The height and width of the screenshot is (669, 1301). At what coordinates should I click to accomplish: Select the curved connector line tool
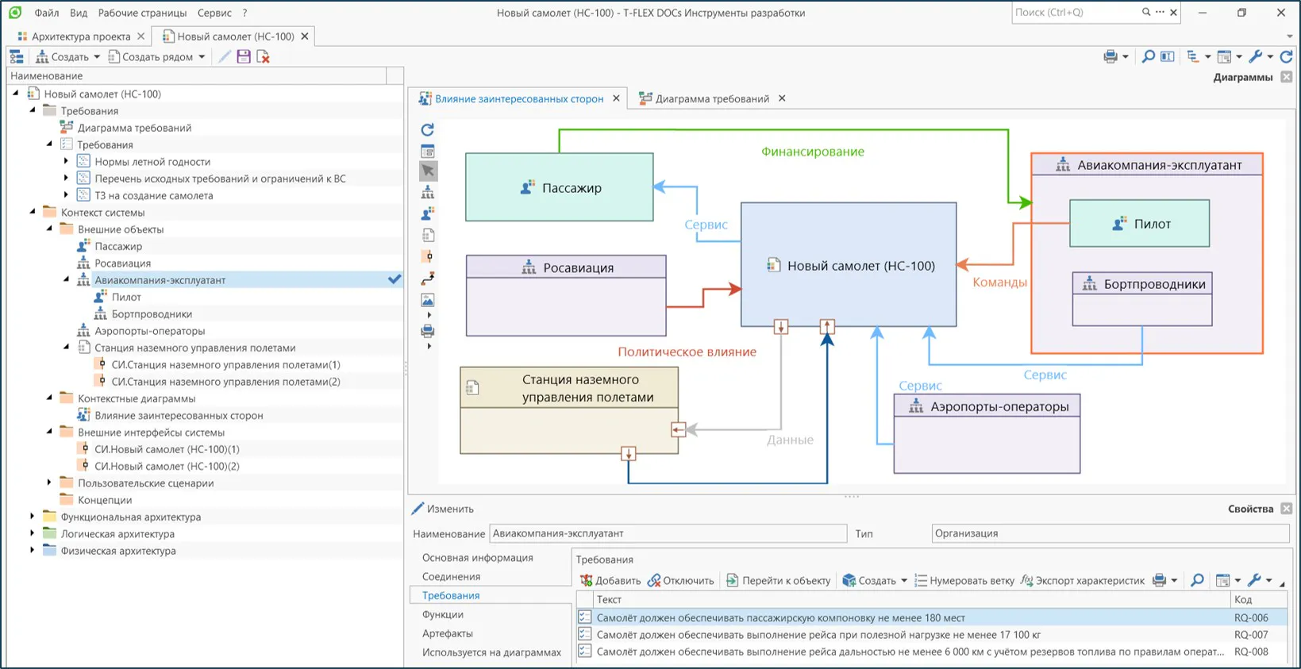click(x=428, y=279)
